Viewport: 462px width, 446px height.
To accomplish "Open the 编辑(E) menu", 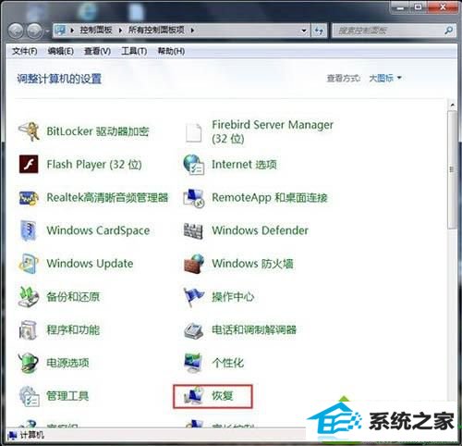I will [x=61, y=51].
